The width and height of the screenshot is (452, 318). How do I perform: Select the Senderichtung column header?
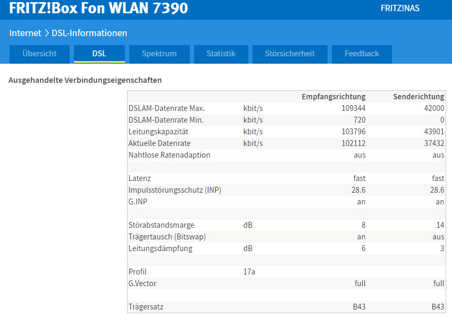tap(418, 97)
